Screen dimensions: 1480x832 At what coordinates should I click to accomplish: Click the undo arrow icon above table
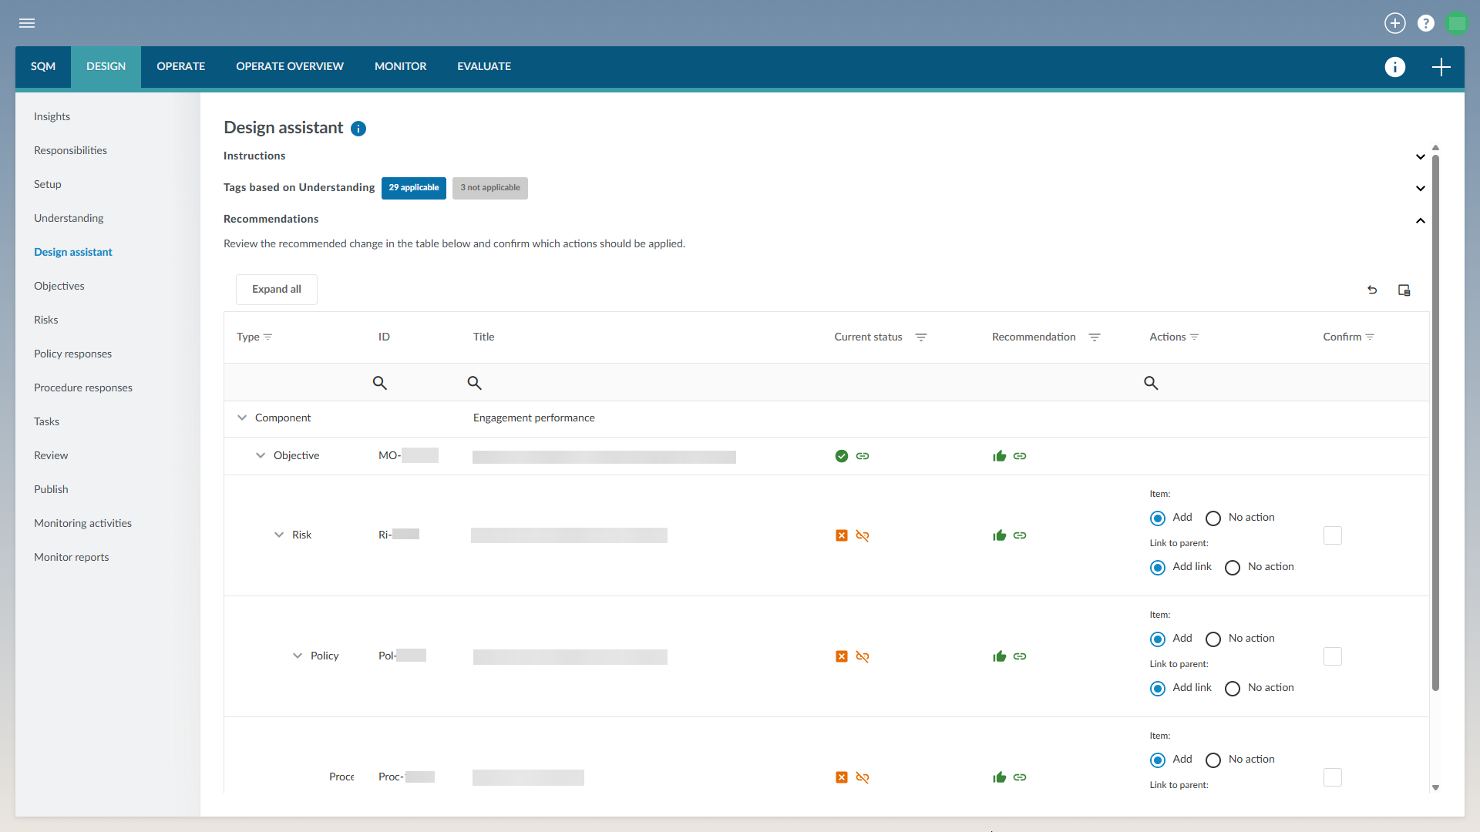[1372, 290]
